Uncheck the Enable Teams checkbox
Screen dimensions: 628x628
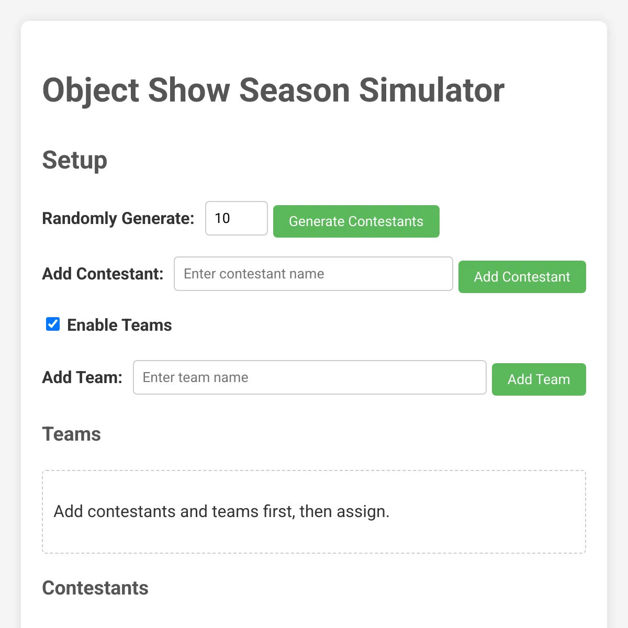(53, 324)
